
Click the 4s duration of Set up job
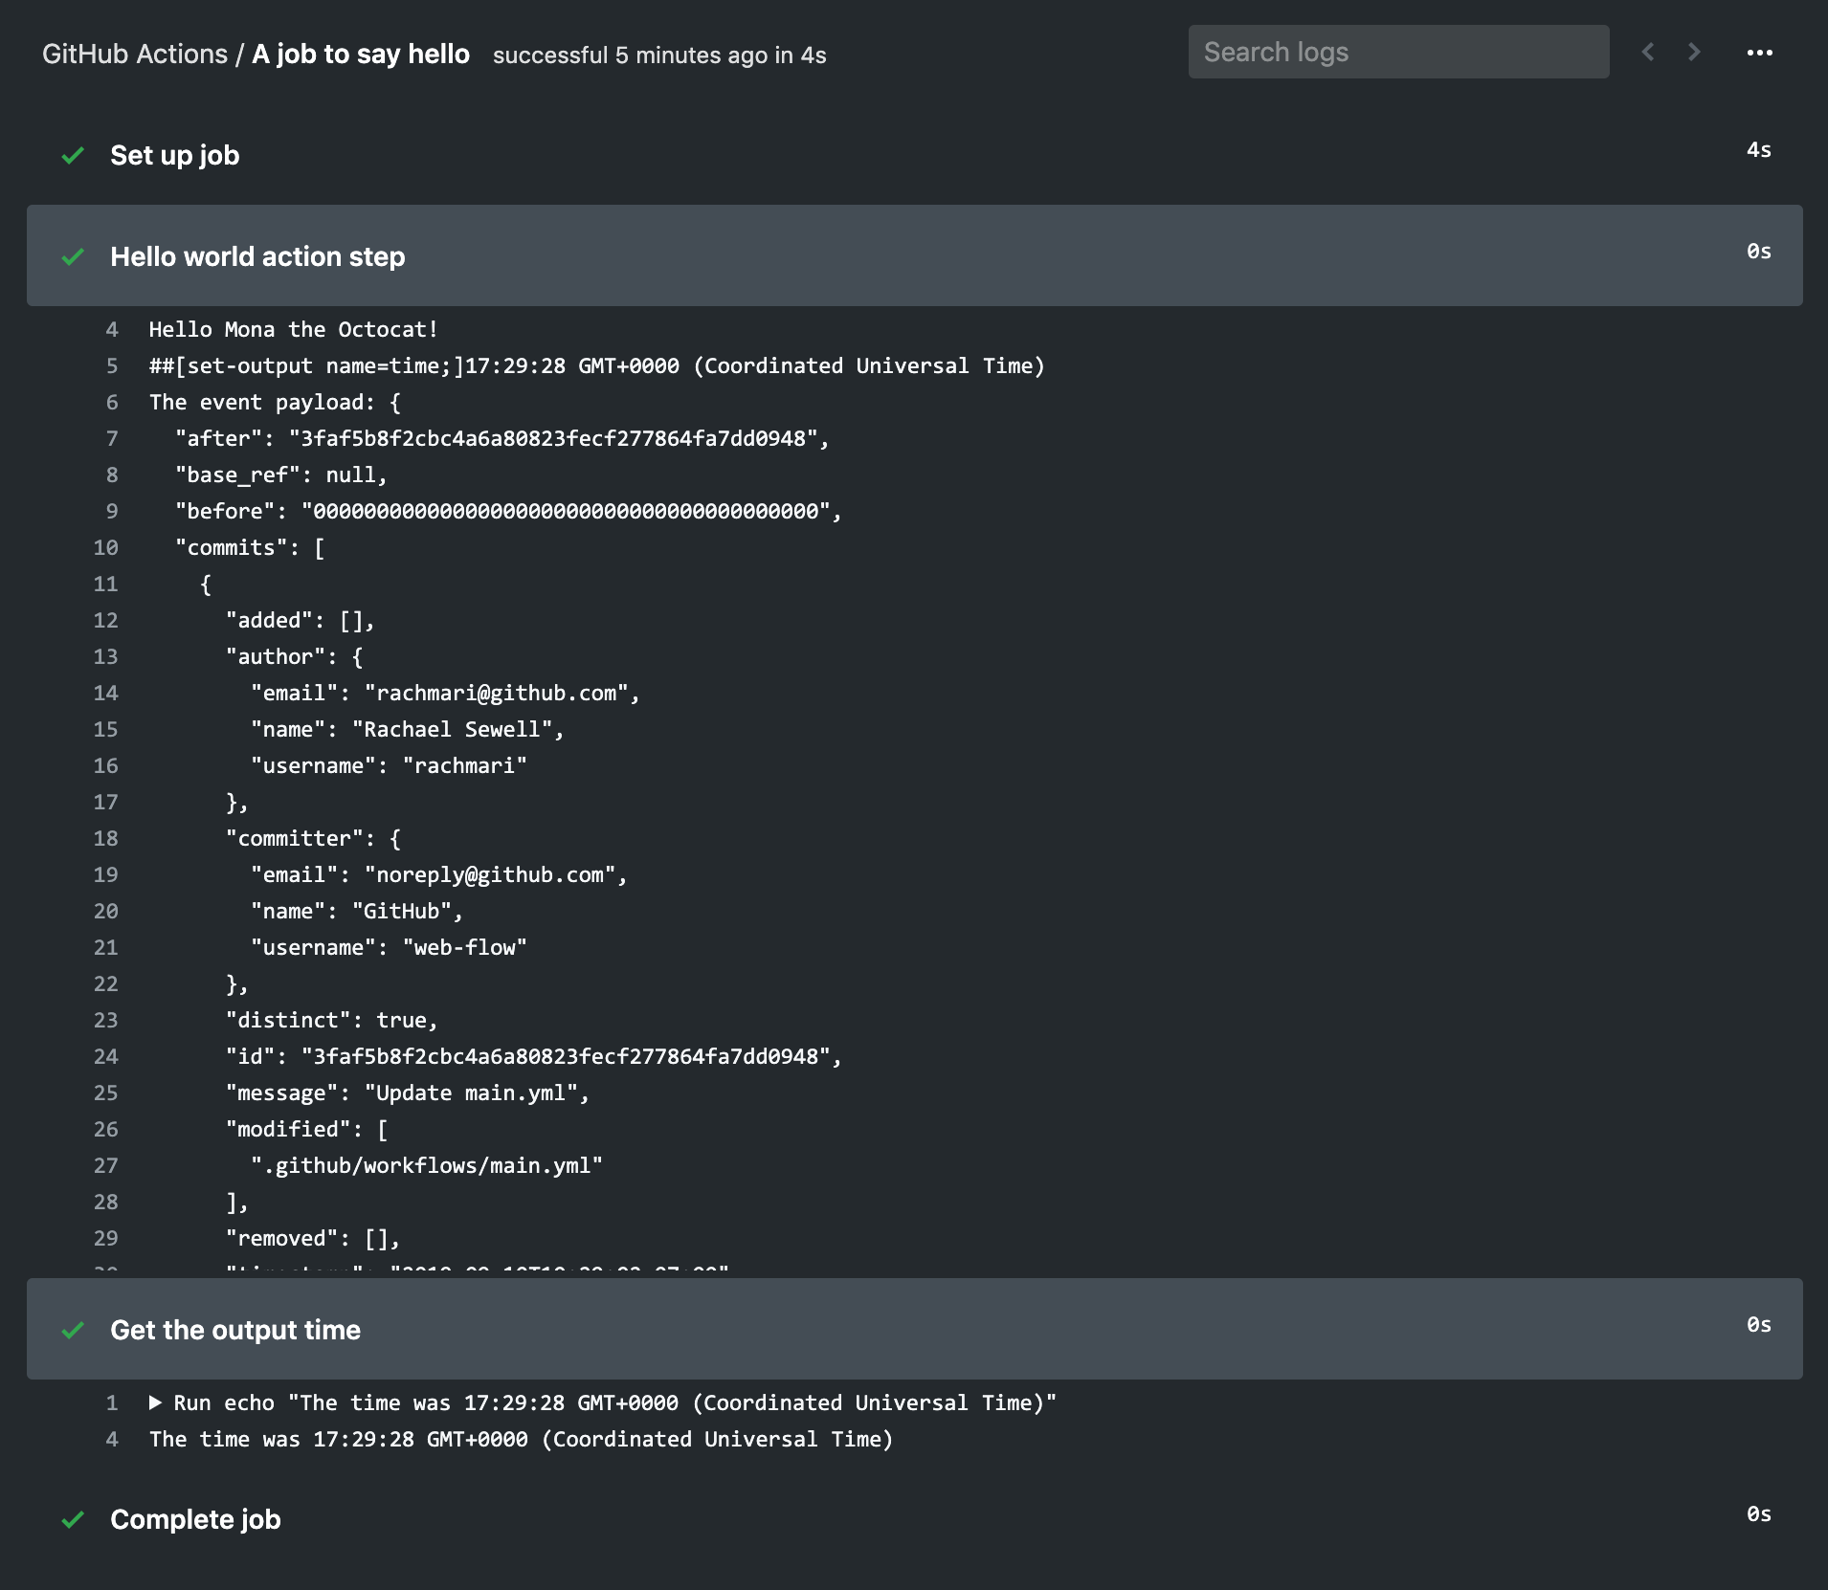click(x=1759, y=149)
